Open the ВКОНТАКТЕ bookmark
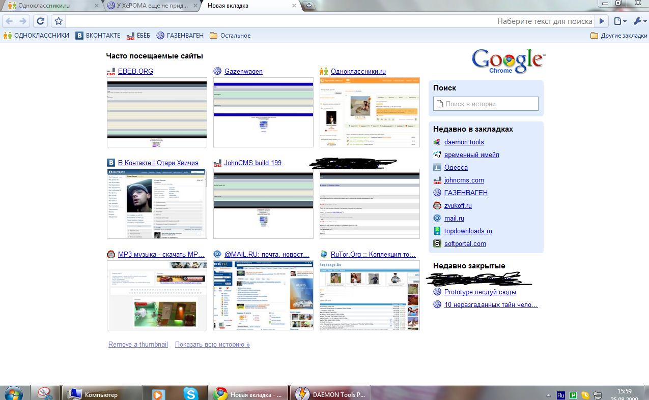Viewport: 649px width, 400px height. coord(98,36)
